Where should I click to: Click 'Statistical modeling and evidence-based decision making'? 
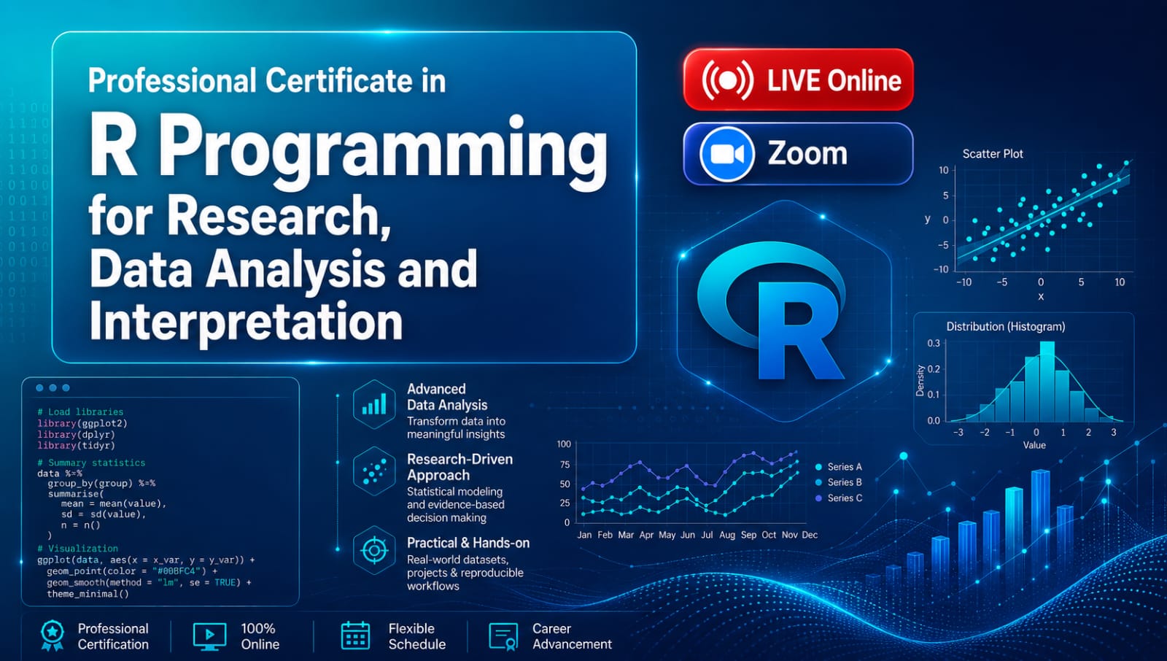coord(455,505)
